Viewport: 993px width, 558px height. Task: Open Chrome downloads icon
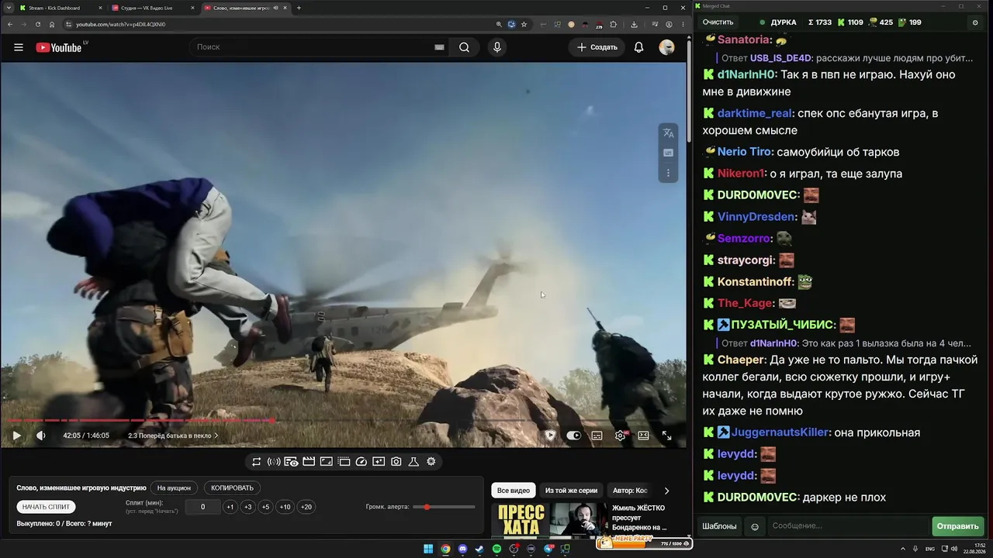635,24
